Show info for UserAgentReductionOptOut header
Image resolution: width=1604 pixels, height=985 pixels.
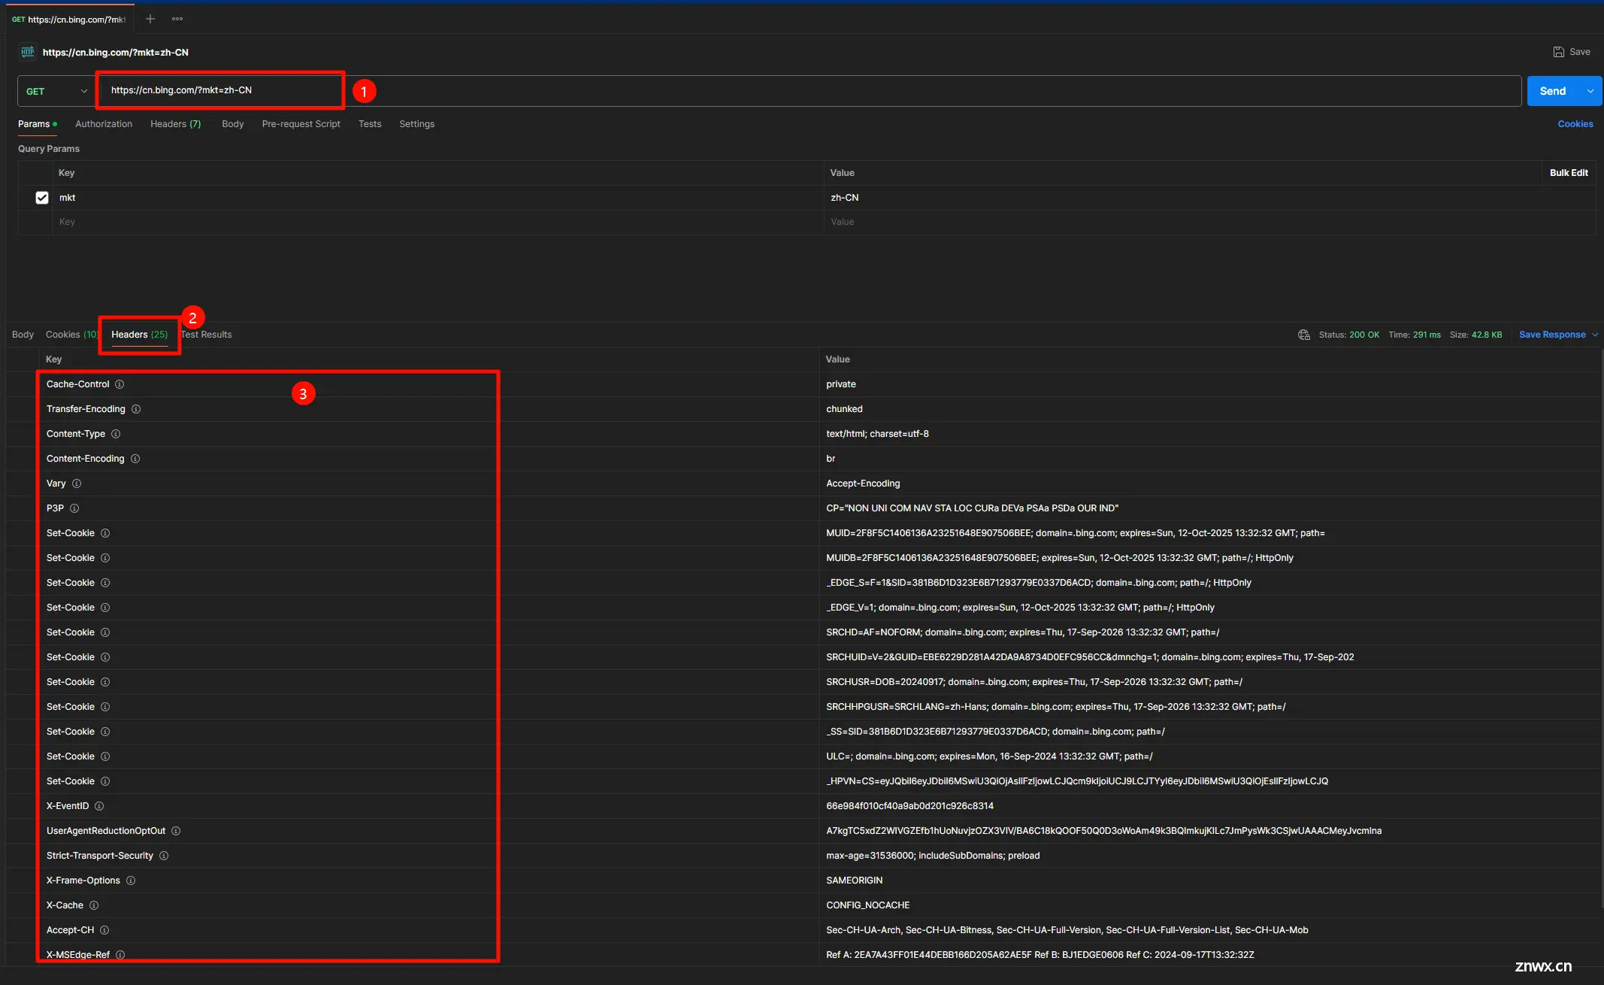pyautogui.click(x=176, y=831)
